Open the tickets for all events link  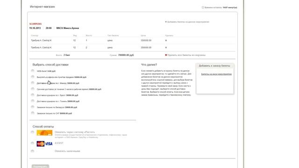tap(216, 74)
